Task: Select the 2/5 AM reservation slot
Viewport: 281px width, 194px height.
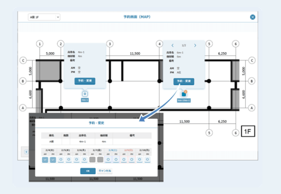Action: coord(61,159)
